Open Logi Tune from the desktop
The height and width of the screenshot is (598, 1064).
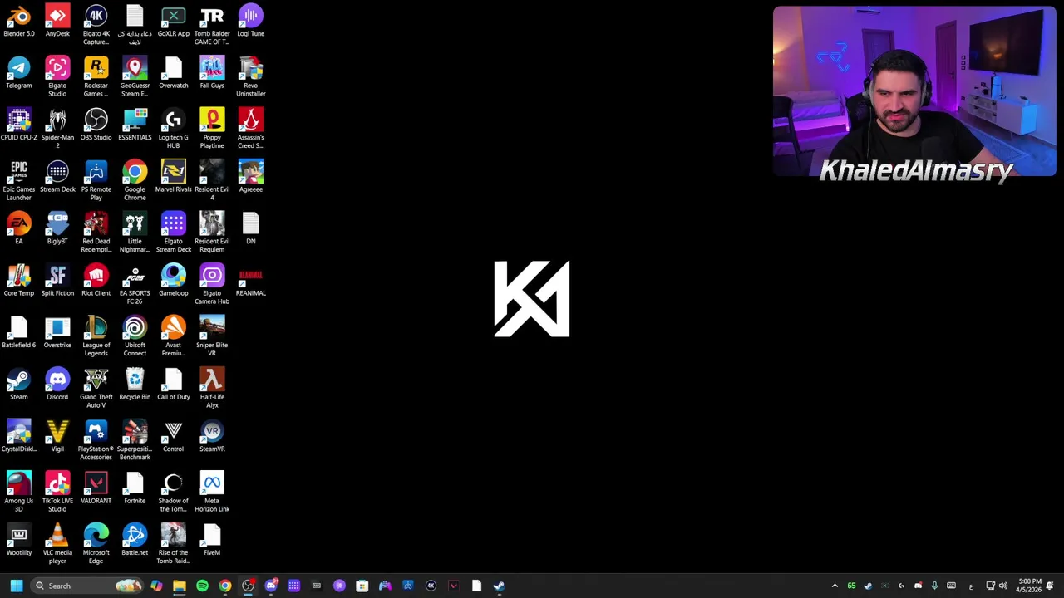point(250,22)
